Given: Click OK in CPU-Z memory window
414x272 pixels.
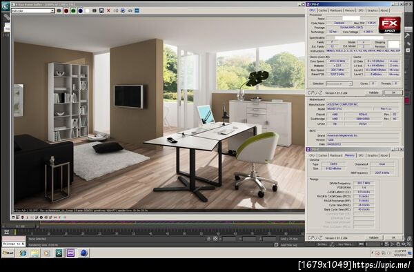Looking at the screenshot, I should coord(393,237).
